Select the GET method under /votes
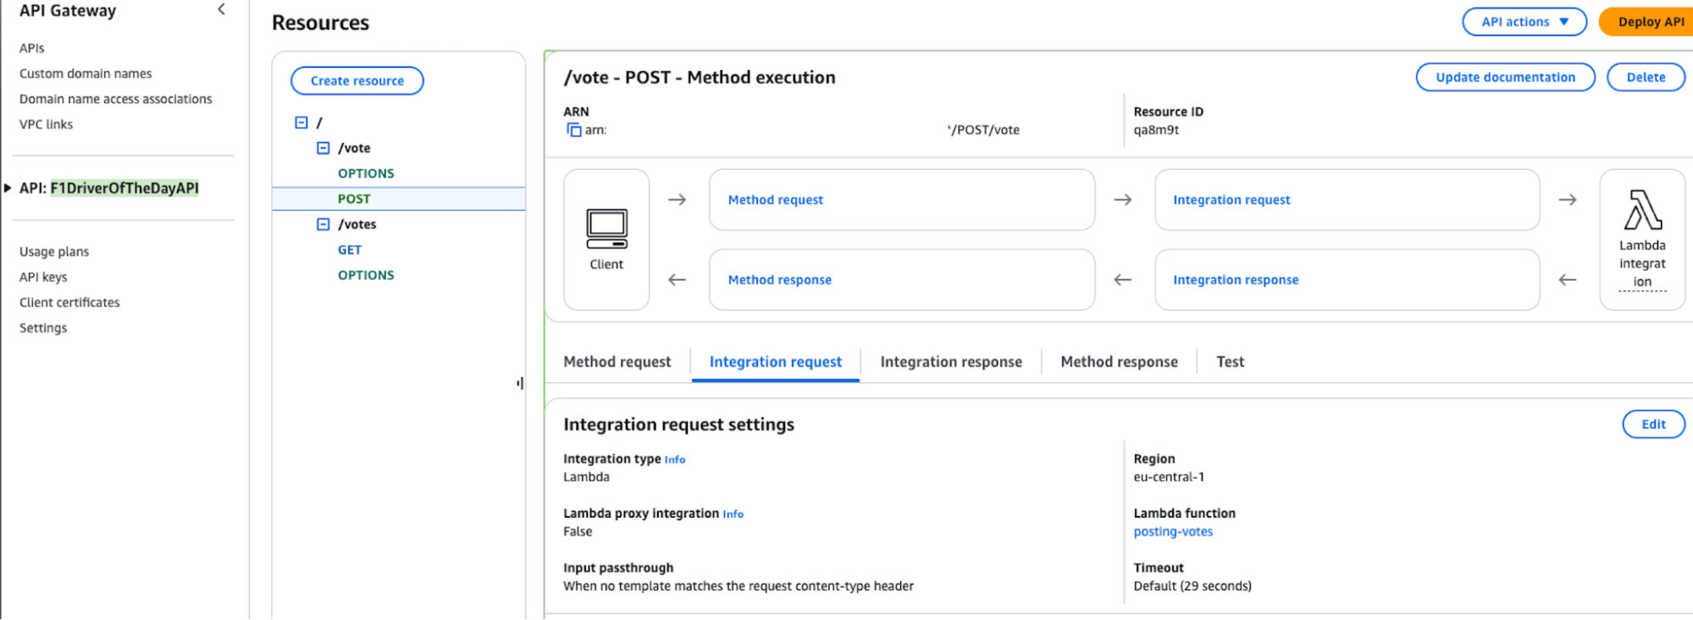Image resolution: width=1693 pixels, height=620 pixels. 350,250
